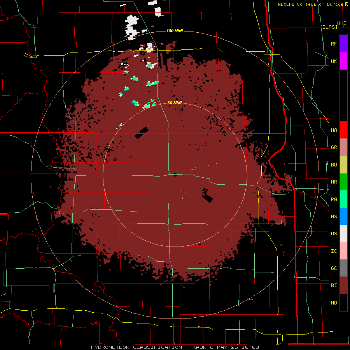Select the GC gray legend swatch

[x=343, y=268]
